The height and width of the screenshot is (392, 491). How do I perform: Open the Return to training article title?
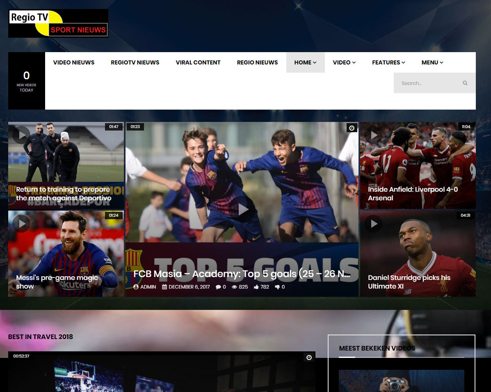64,194
